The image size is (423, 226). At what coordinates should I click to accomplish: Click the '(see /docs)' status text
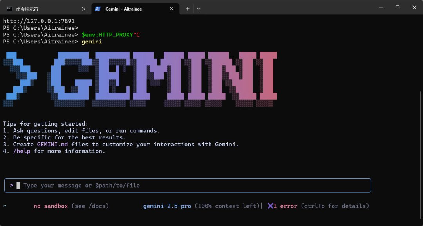(90, 206)
